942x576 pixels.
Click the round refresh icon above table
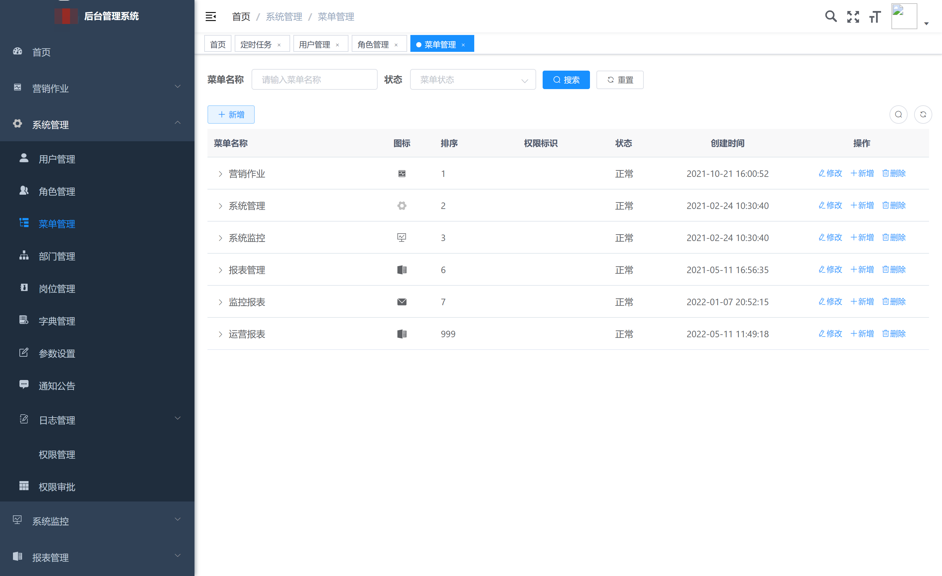tap(923, 114)
